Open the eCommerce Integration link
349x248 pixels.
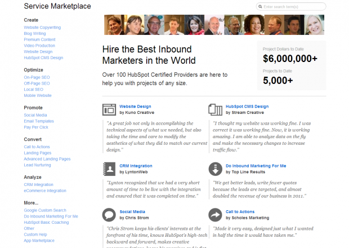45,191
